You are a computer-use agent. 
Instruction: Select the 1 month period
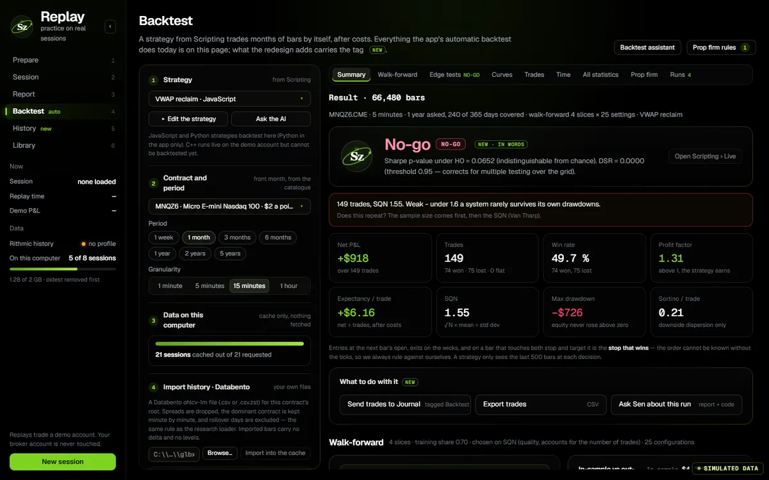click(x=199, y=237)
